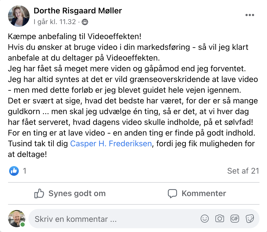Open the emoji picker in the comment box
Viewport: 267px width, 232px height.
pyautogui.click(x=205, y=219)
